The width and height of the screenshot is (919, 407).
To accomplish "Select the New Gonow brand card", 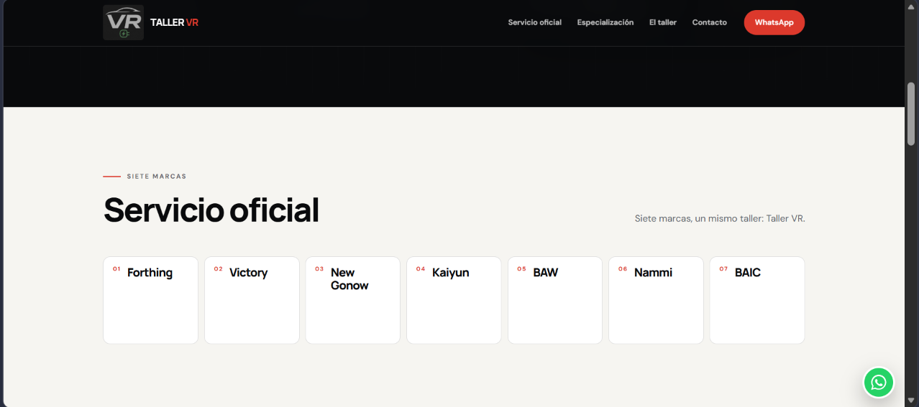I will pyautogui.click(x=353, y=300).
